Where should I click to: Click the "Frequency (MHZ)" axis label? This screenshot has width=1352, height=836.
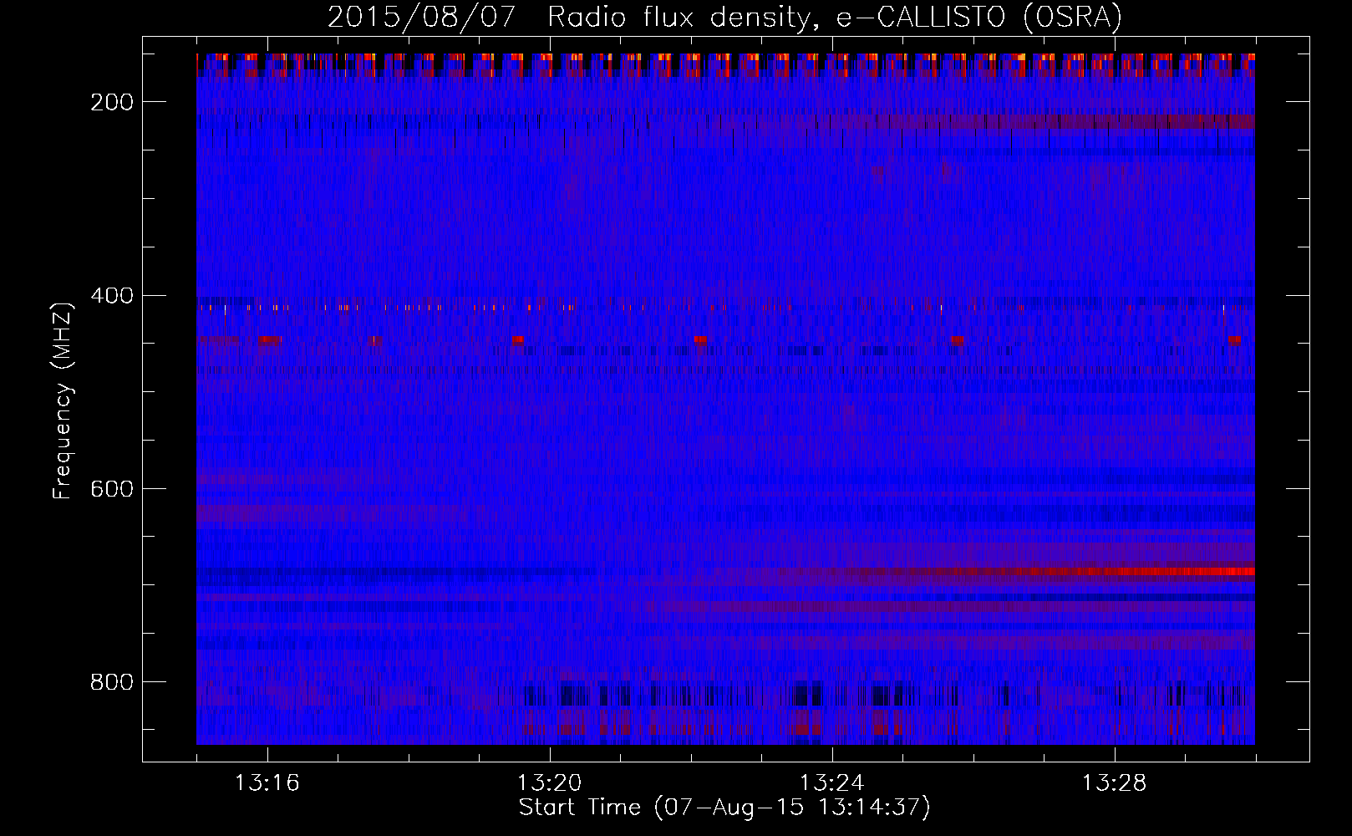(63, 400)
